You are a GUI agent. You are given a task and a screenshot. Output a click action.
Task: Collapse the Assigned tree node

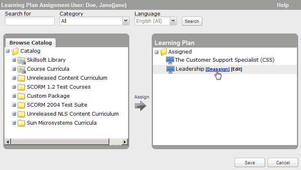[x=157, y=52]
